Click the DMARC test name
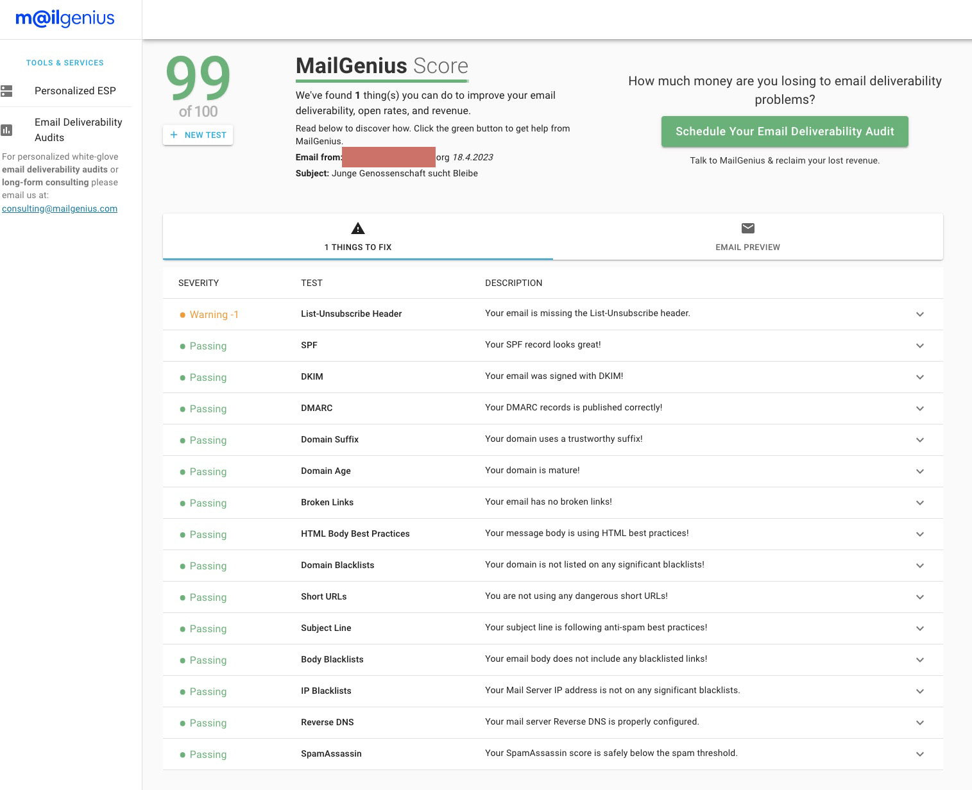 (x=317, y=408)
